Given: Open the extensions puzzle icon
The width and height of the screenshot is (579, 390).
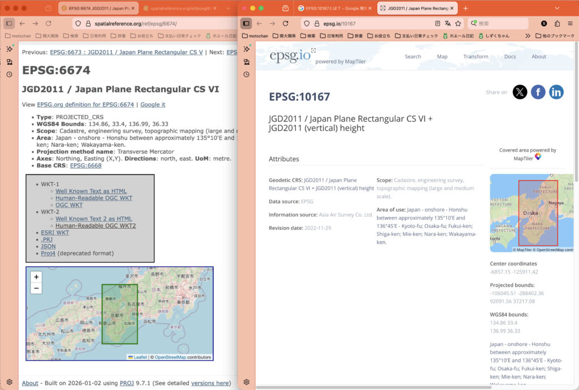Looking at the screenshot, I should click(x=558, y=24).
